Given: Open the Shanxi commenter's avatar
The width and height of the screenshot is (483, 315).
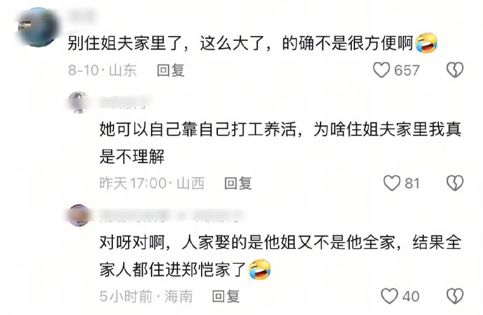Looking at the screenshot, I should click(x=78, y=102).
